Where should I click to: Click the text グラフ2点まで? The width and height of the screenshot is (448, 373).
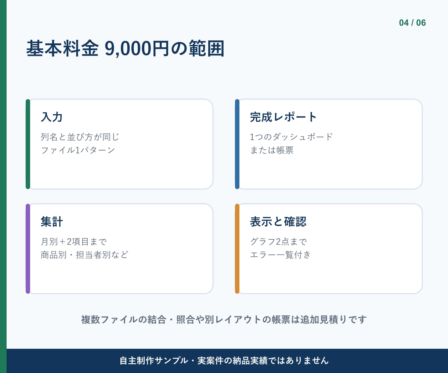click(x=278, y=242)
